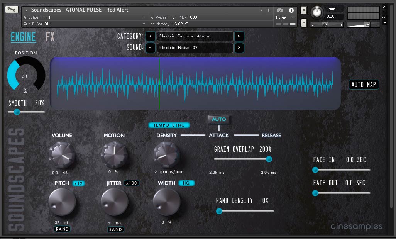Go to next instrument preset arrow
The image size is (396, 239).
point(269,10)
